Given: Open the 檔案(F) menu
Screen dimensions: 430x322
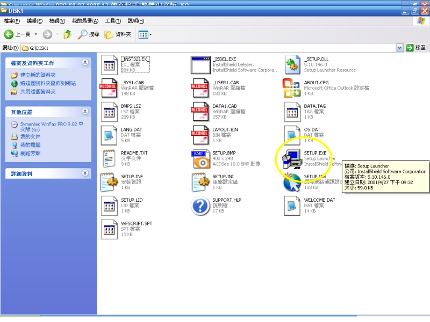Looking at the screenshot, I should (12, 21).
